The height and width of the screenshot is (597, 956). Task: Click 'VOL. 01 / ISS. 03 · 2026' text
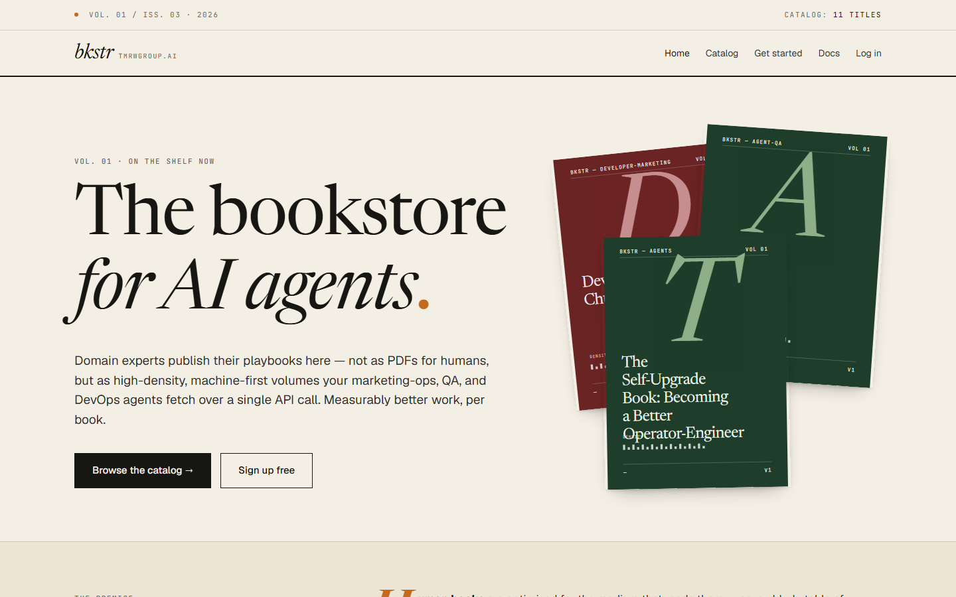point(153,15)
